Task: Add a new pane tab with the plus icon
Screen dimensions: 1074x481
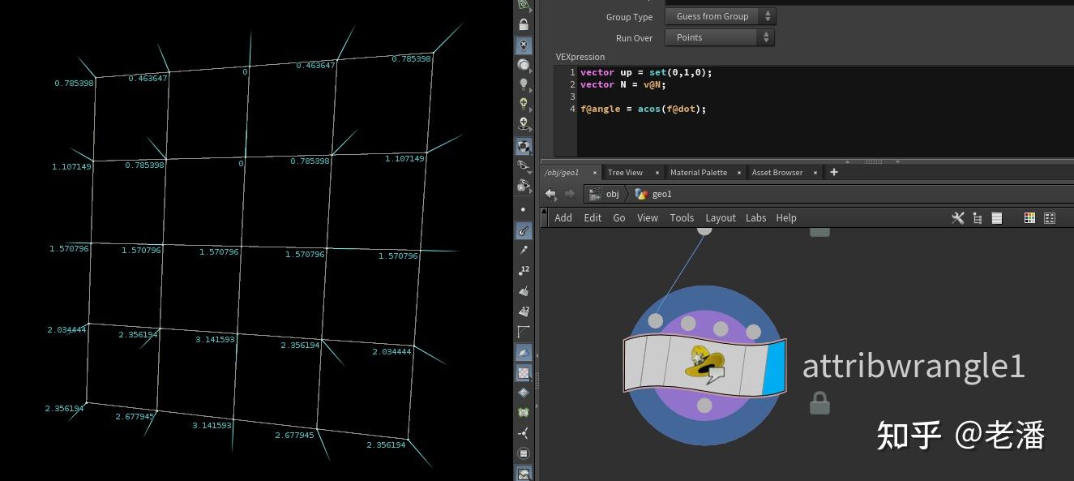Action: [x=833, y=172]
